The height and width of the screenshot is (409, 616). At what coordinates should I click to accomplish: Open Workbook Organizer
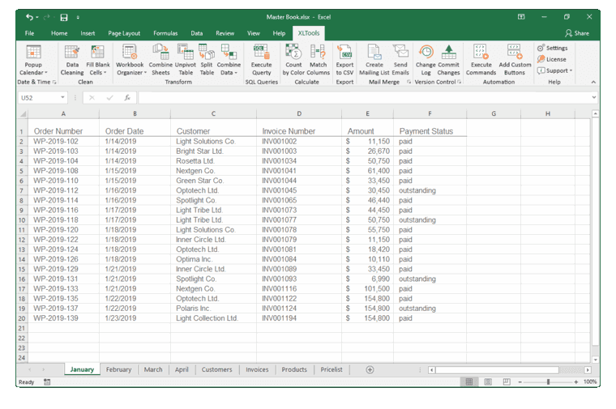click(130, 60)
